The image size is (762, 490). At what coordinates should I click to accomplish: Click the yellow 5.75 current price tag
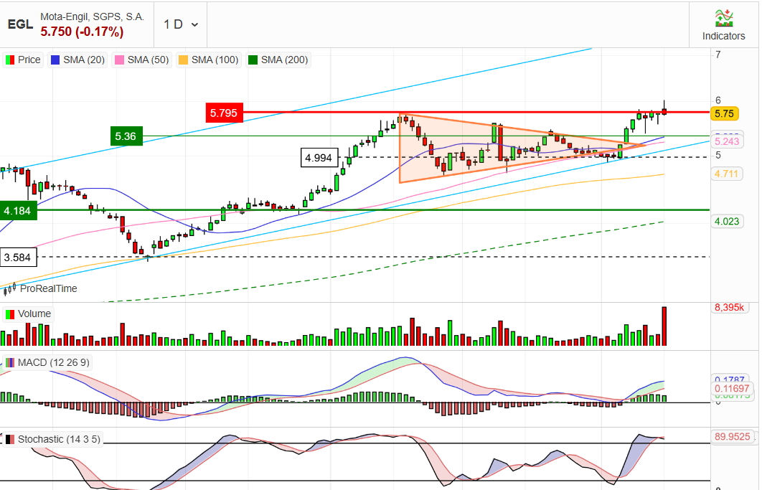pyautogui.click(x=725, y=113)
